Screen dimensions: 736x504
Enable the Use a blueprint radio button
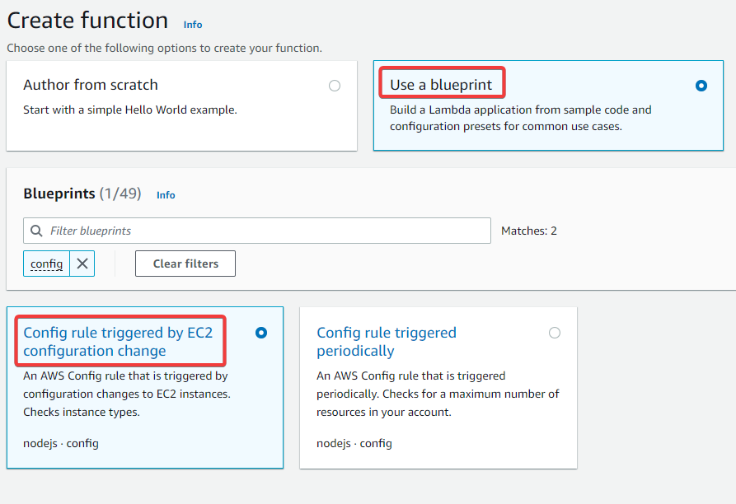tap(701, 86)
